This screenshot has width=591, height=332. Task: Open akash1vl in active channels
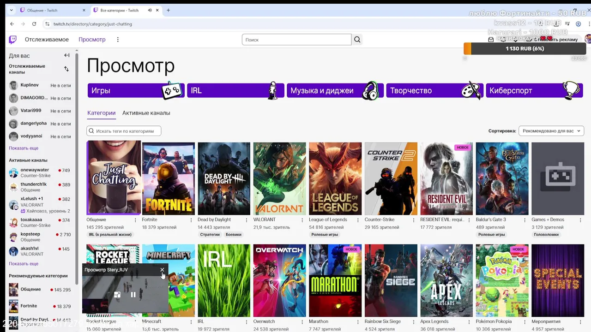click(x=40, y=251)
